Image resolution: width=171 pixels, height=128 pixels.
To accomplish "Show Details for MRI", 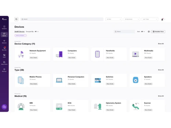I will [x=34, y=110].
